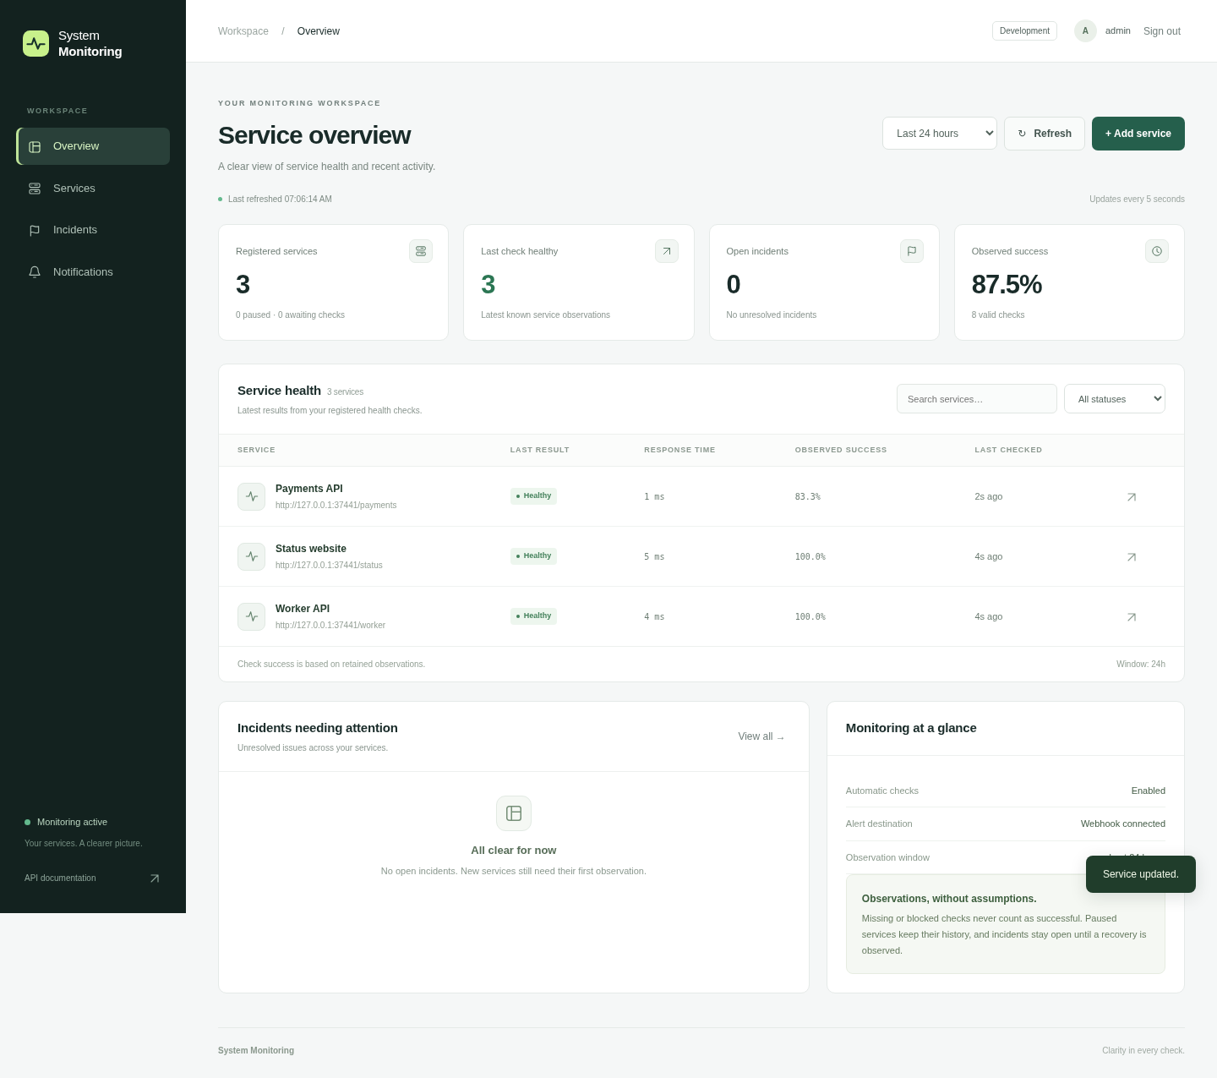This screenshot has width=1217, height=1078.
Task: Open the All statuses filter dropdown
Action: 1115,399
